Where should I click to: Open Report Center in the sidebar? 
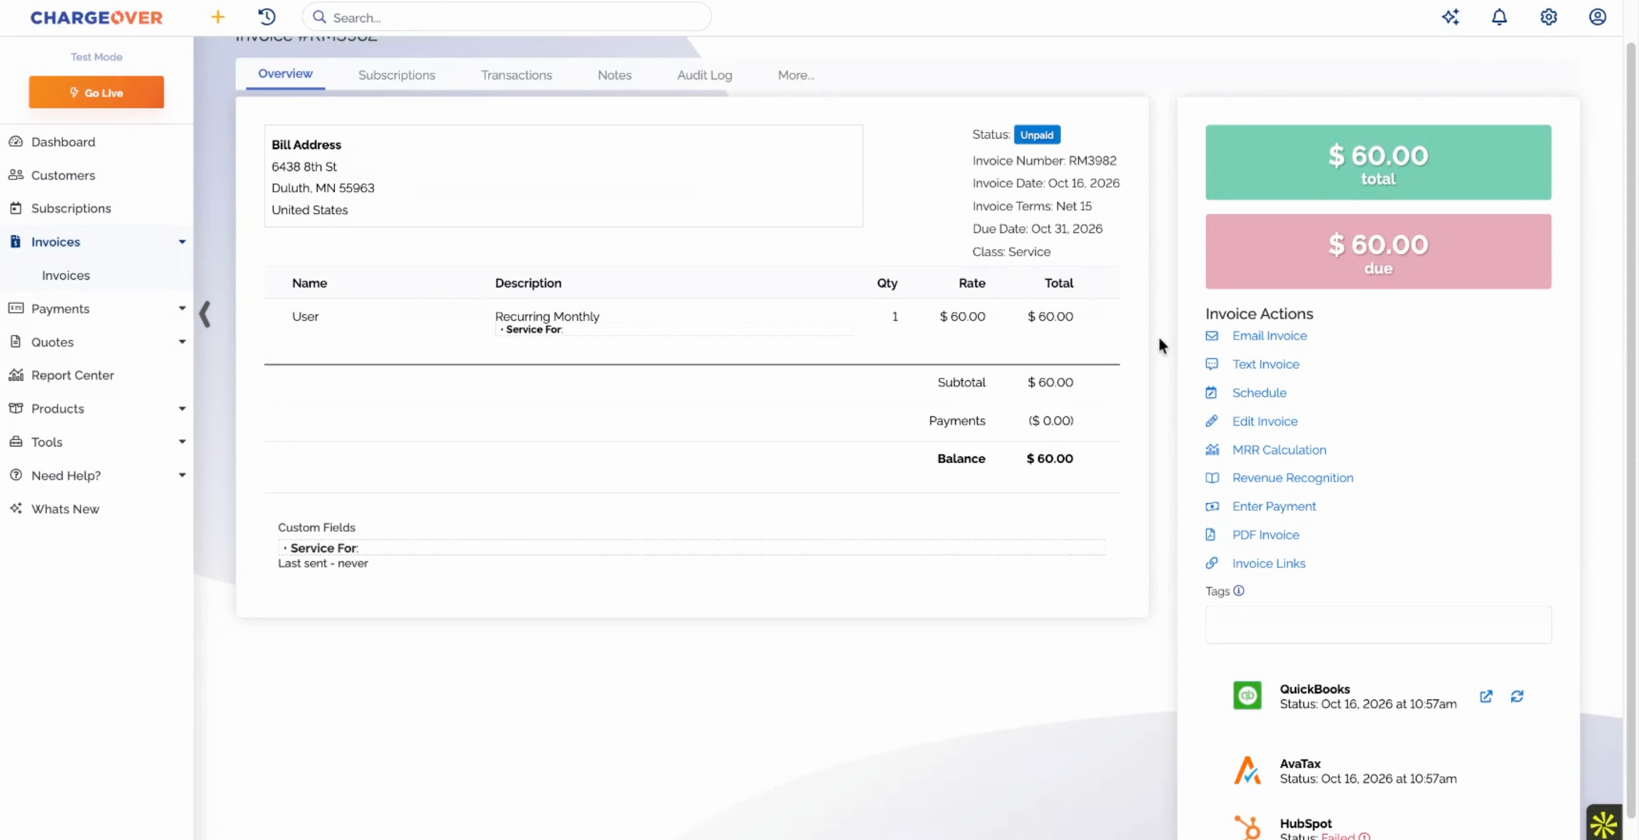click(73, 375)
